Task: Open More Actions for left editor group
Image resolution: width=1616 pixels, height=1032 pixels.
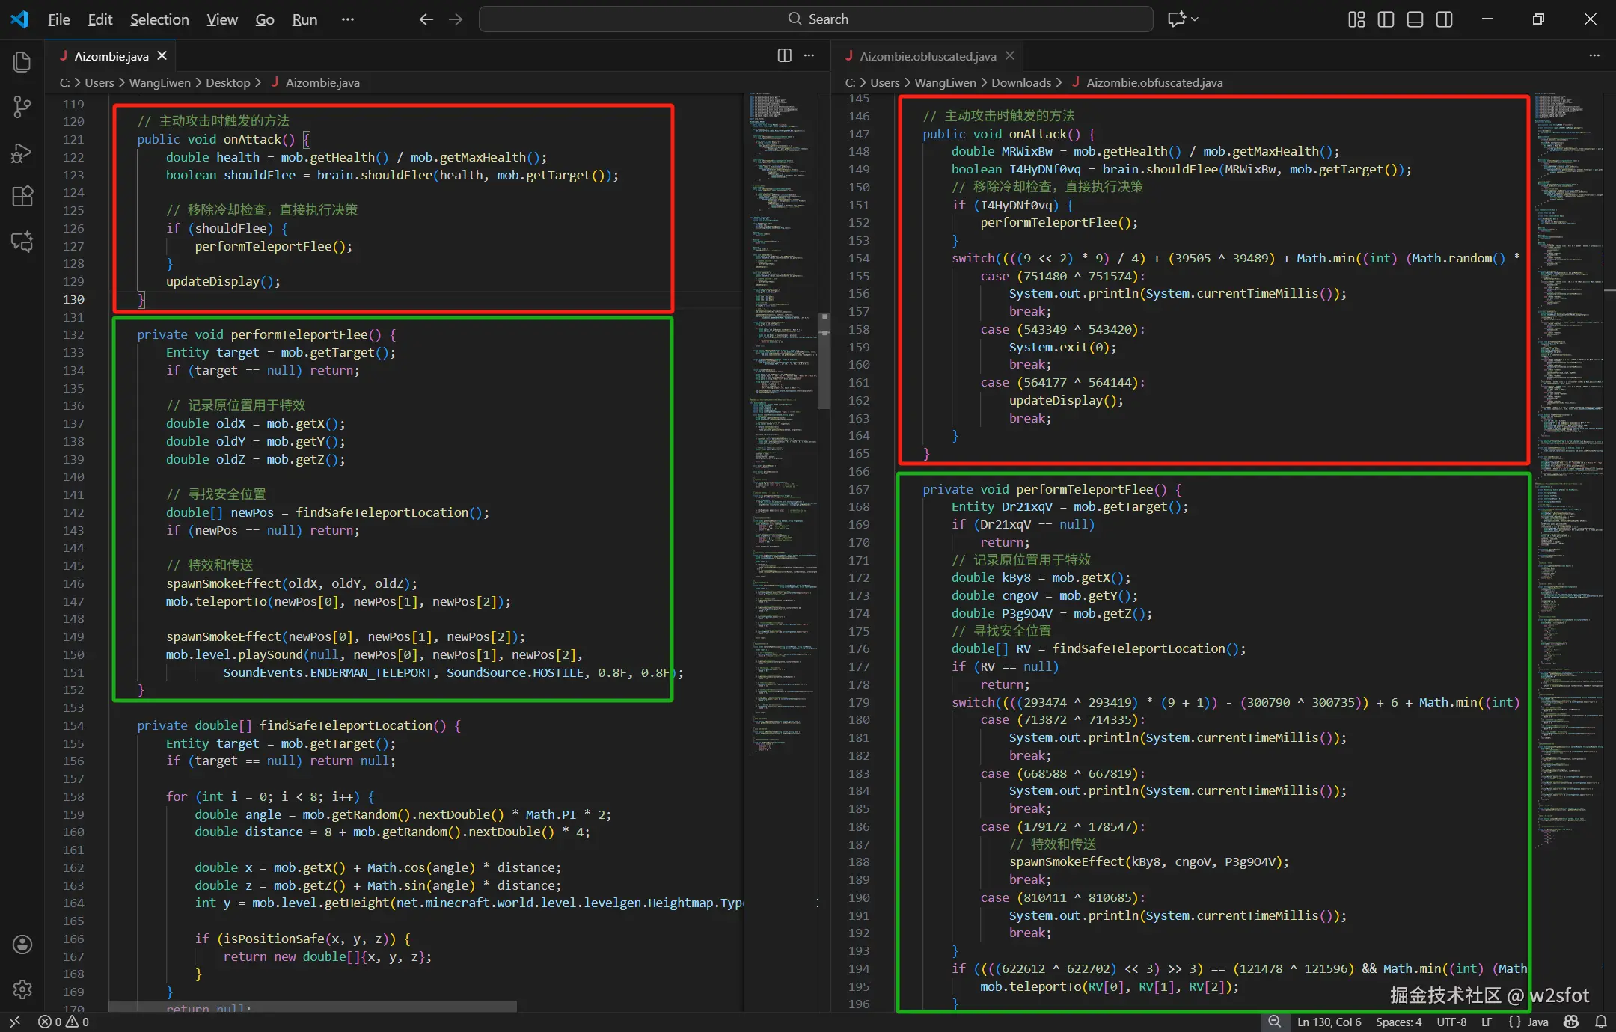Action: click(809, 55)
